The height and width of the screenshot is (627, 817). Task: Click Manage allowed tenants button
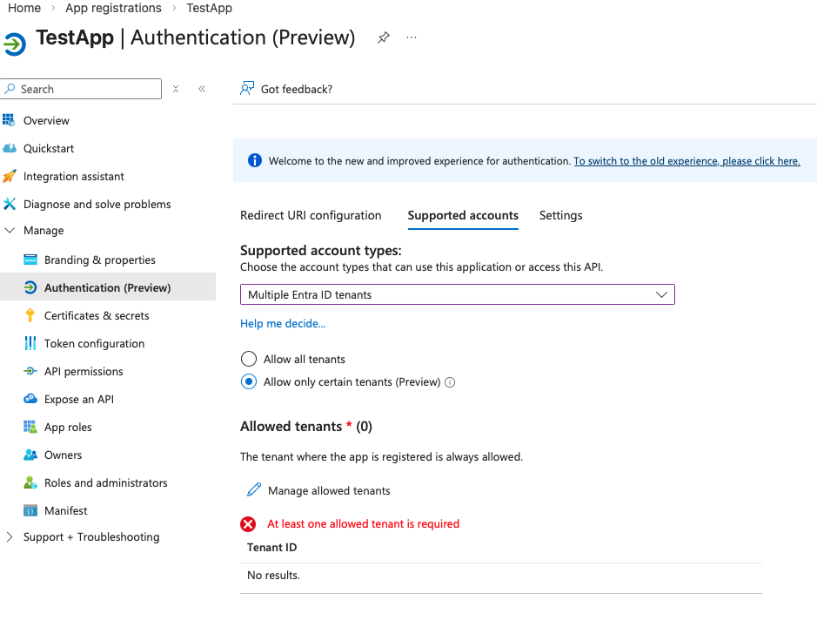point(318,490)
